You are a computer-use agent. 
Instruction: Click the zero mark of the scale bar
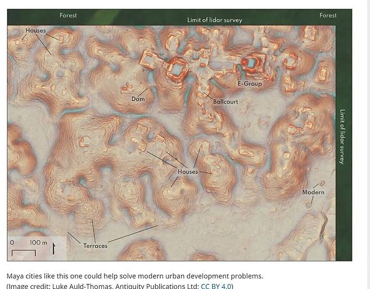(x=12, y=243)
